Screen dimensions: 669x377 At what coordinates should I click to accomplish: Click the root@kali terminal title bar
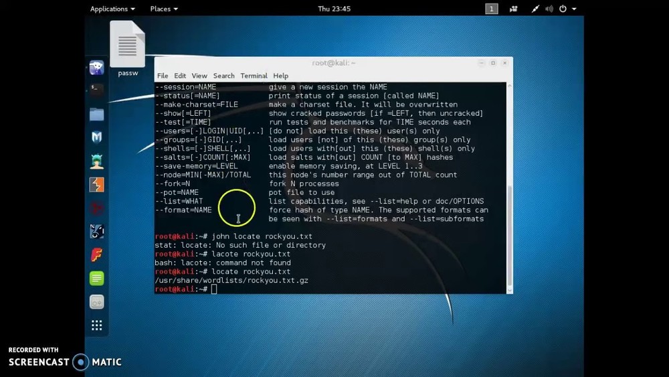click(334, 63)
